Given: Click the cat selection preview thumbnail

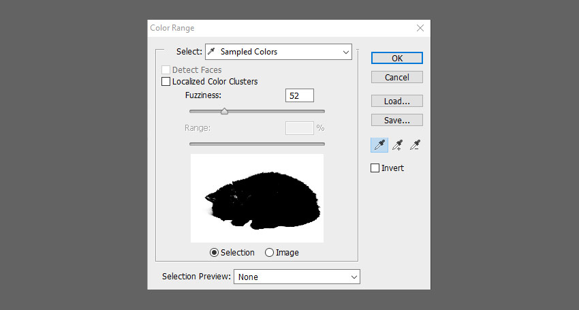Looking at the screenshot, I should 257,198.
